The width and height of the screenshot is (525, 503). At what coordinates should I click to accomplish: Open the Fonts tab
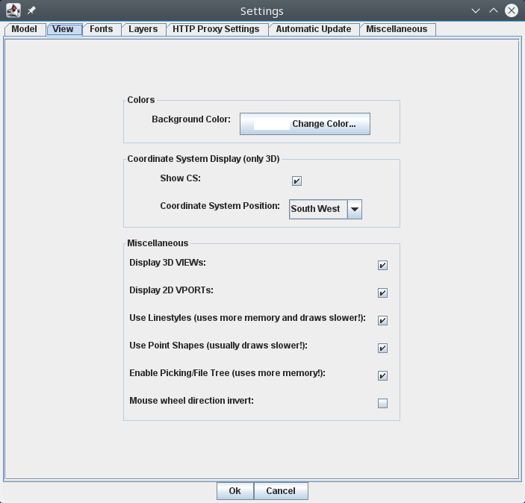pos(102,29)
